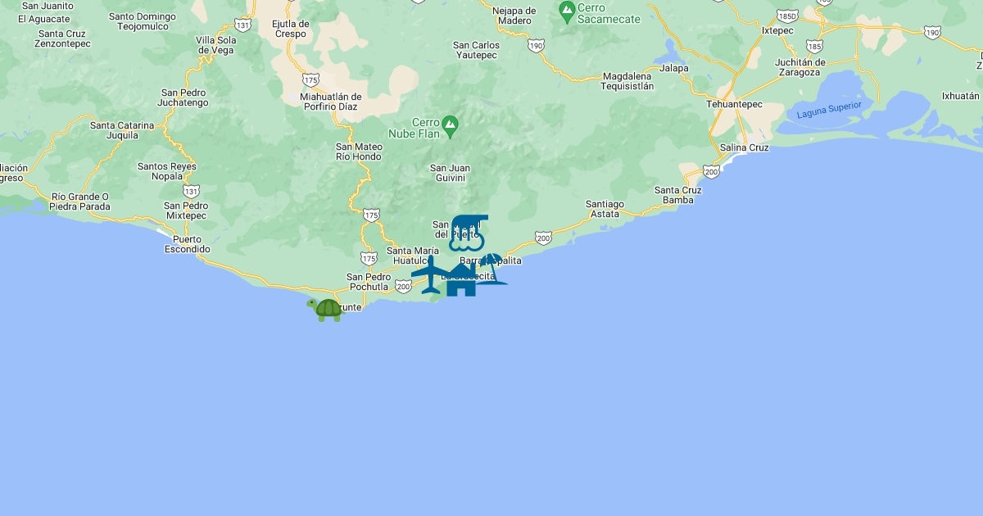Screen dimensions: 983x516
Task: Select the San Juan Guivini label
Action: pyautogui.click(x=448, y=173)
